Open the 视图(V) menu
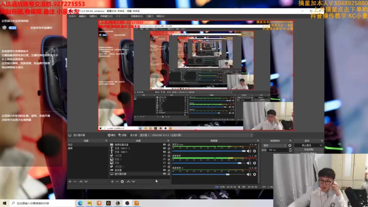This screenshot has height=207, width=368. [93, 16]
